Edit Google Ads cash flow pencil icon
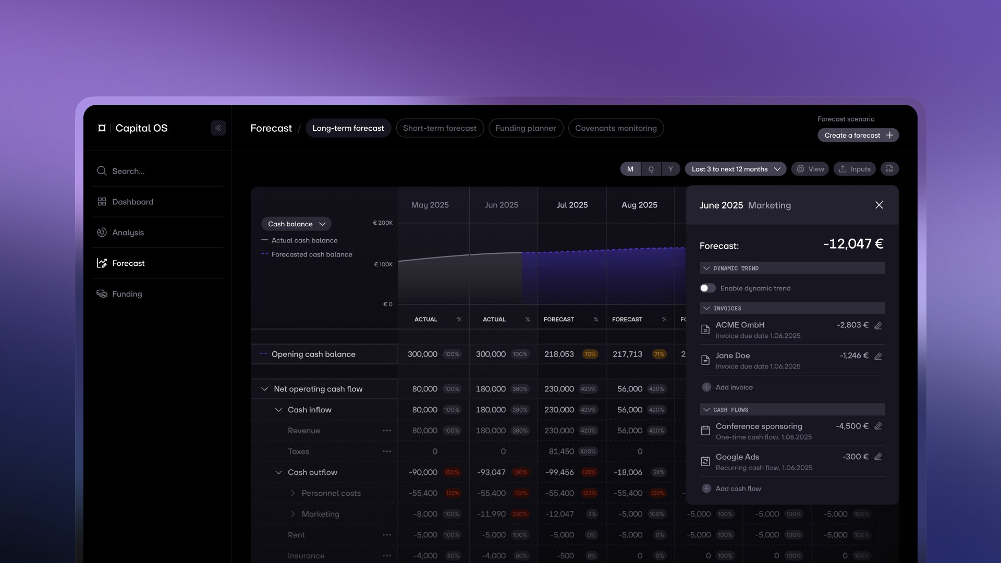 point(878,457)
